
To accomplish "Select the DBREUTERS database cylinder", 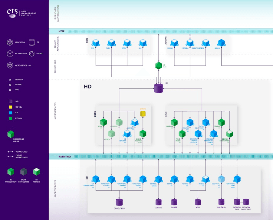I will pos(119,202).
